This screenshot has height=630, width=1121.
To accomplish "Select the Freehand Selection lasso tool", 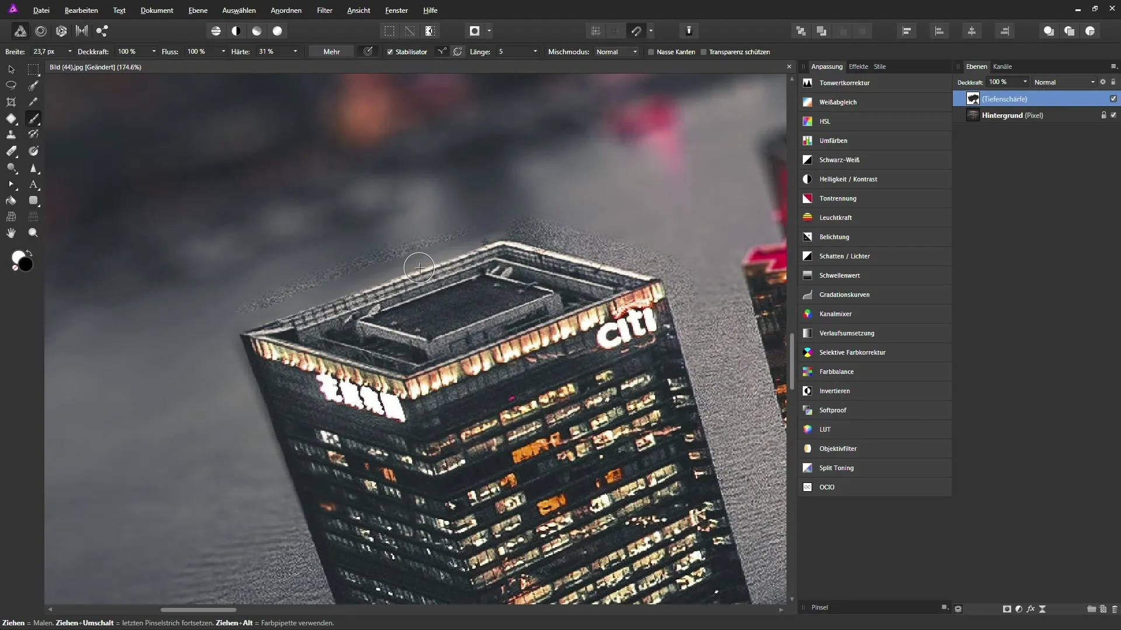I will (11, 86).
